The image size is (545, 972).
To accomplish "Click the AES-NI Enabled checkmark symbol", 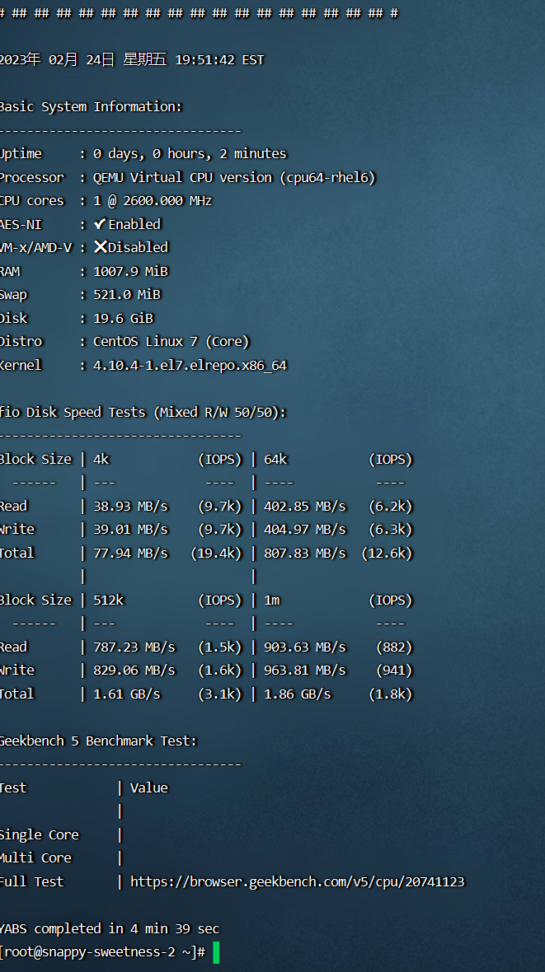I will [100, 224].
